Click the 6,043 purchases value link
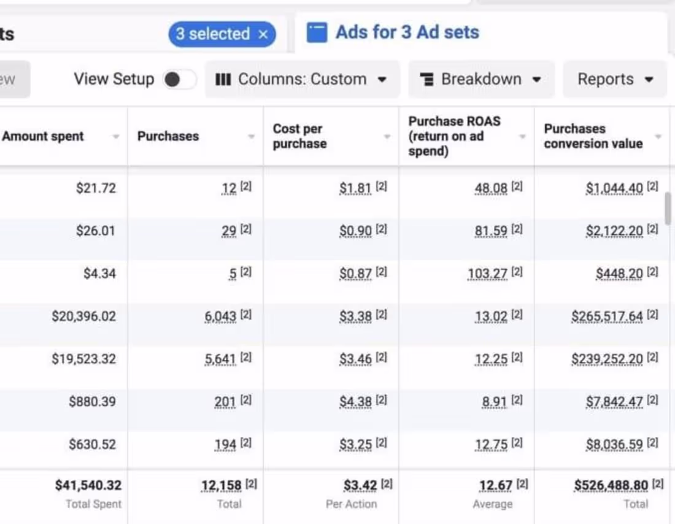The height and width of the screenshot is (524, 675). (x=220, y=317)
